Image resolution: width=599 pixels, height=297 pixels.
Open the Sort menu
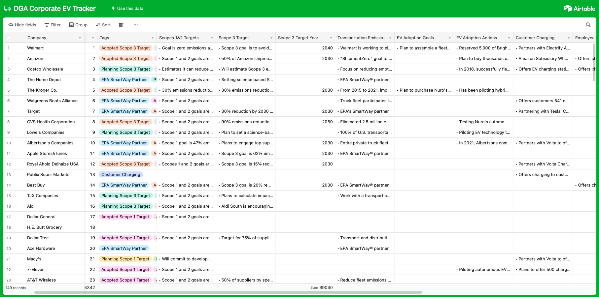103,25
